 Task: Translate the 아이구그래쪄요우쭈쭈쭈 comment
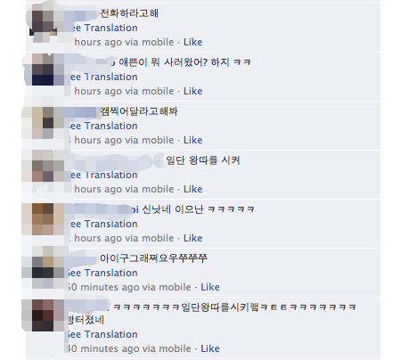[102, 273]
